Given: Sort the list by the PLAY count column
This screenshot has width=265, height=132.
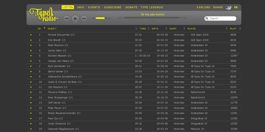Looking at the screenshot, I should point(233,29).
